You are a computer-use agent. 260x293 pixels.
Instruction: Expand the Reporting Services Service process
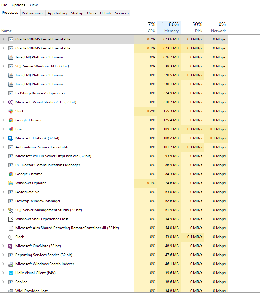coord(3,255)
